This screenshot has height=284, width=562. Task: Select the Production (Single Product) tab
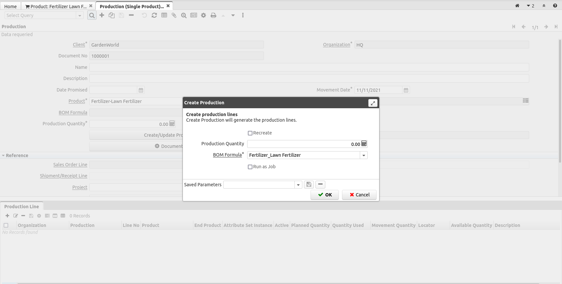[132, 6]
